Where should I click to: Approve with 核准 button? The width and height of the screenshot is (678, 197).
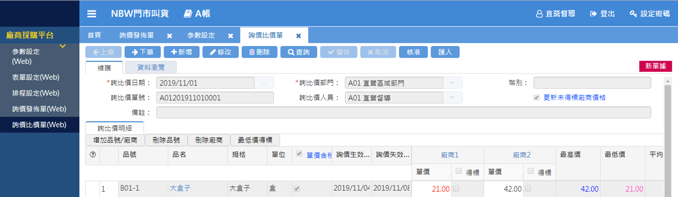tap(414, 52)
